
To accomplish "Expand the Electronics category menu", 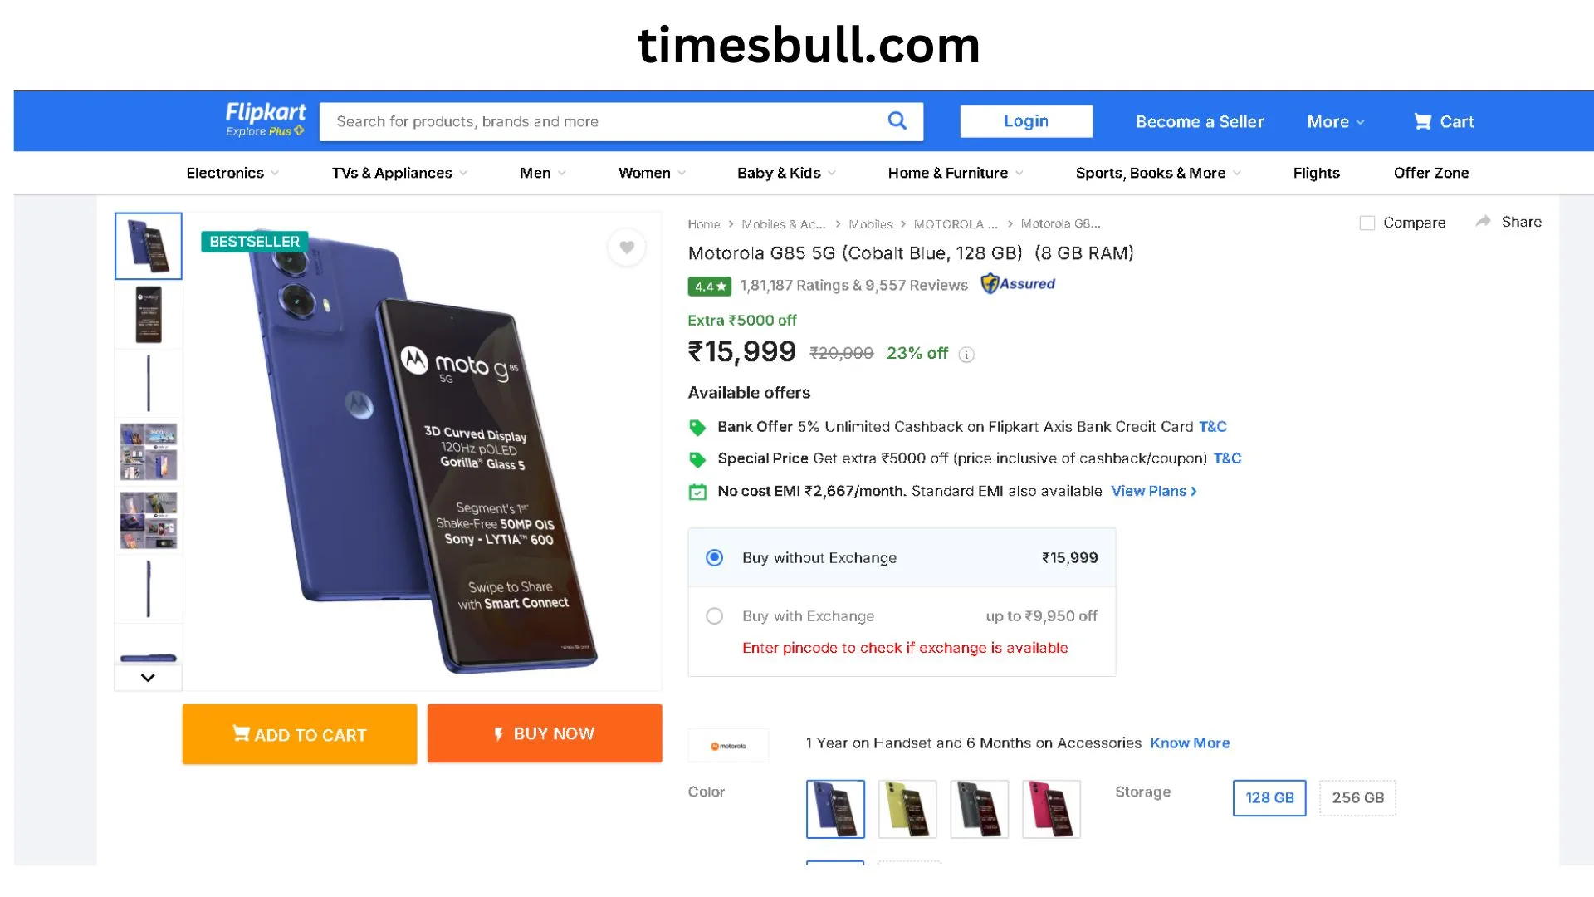I will coord(232,173).
